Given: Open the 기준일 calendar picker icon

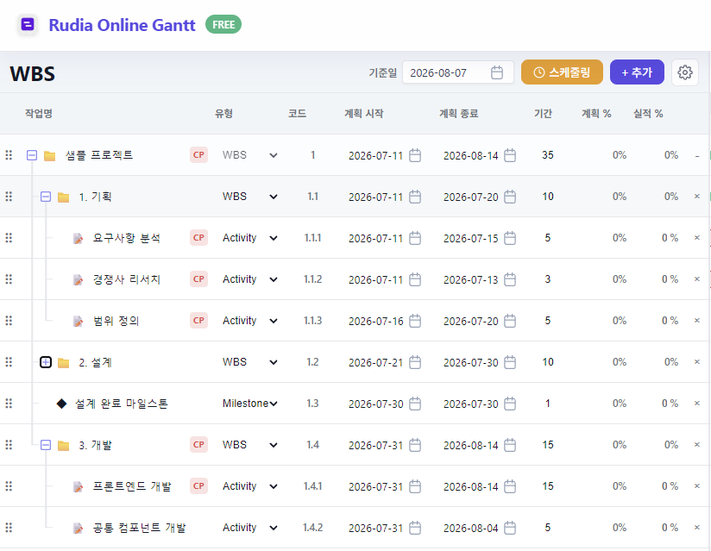Looking at the screenshot, I should click(x=497, y=72).
